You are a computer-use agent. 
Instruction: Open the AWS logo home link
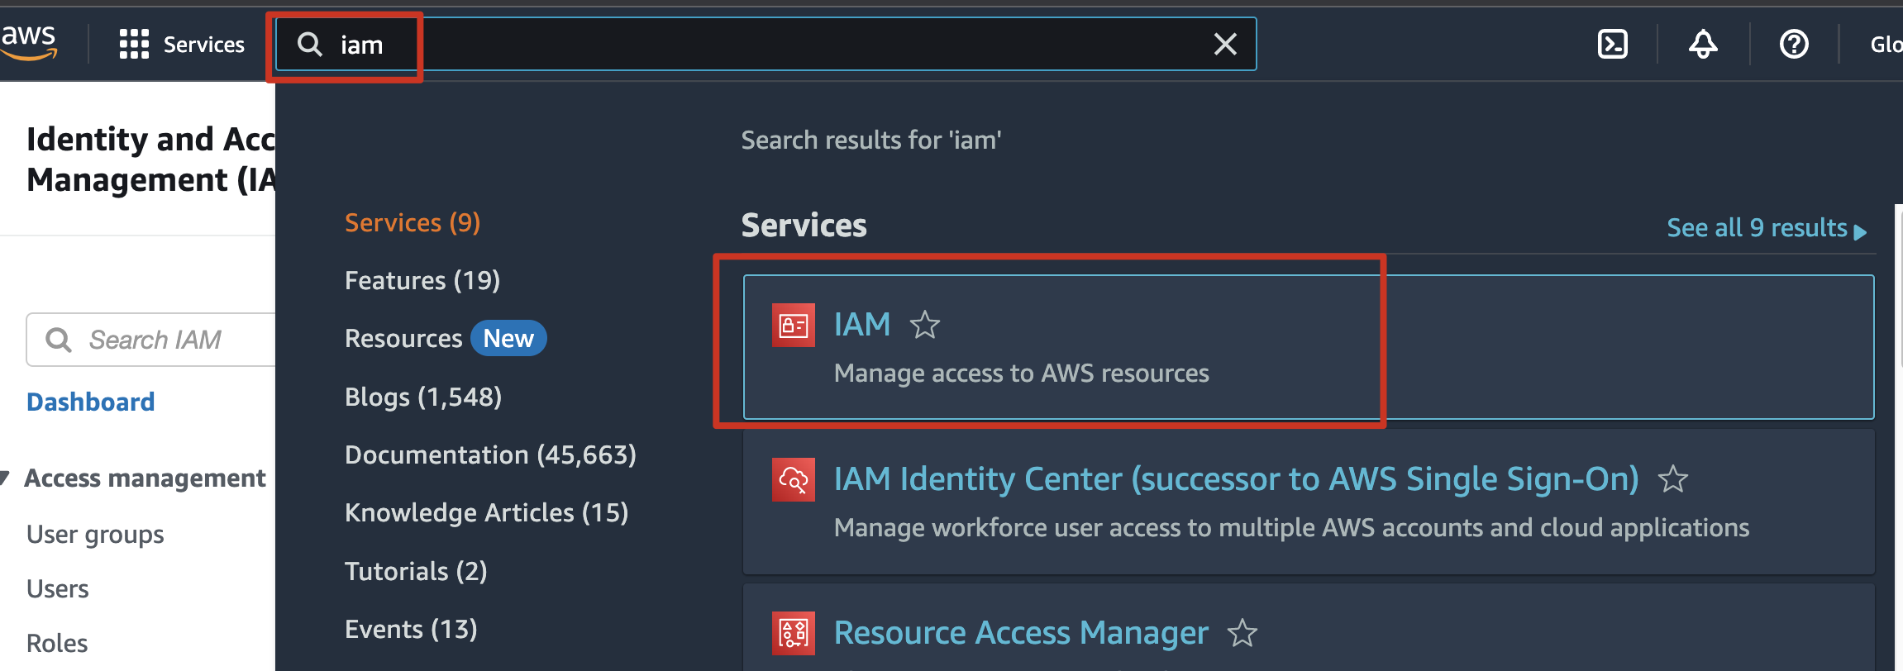click(29, 43)
